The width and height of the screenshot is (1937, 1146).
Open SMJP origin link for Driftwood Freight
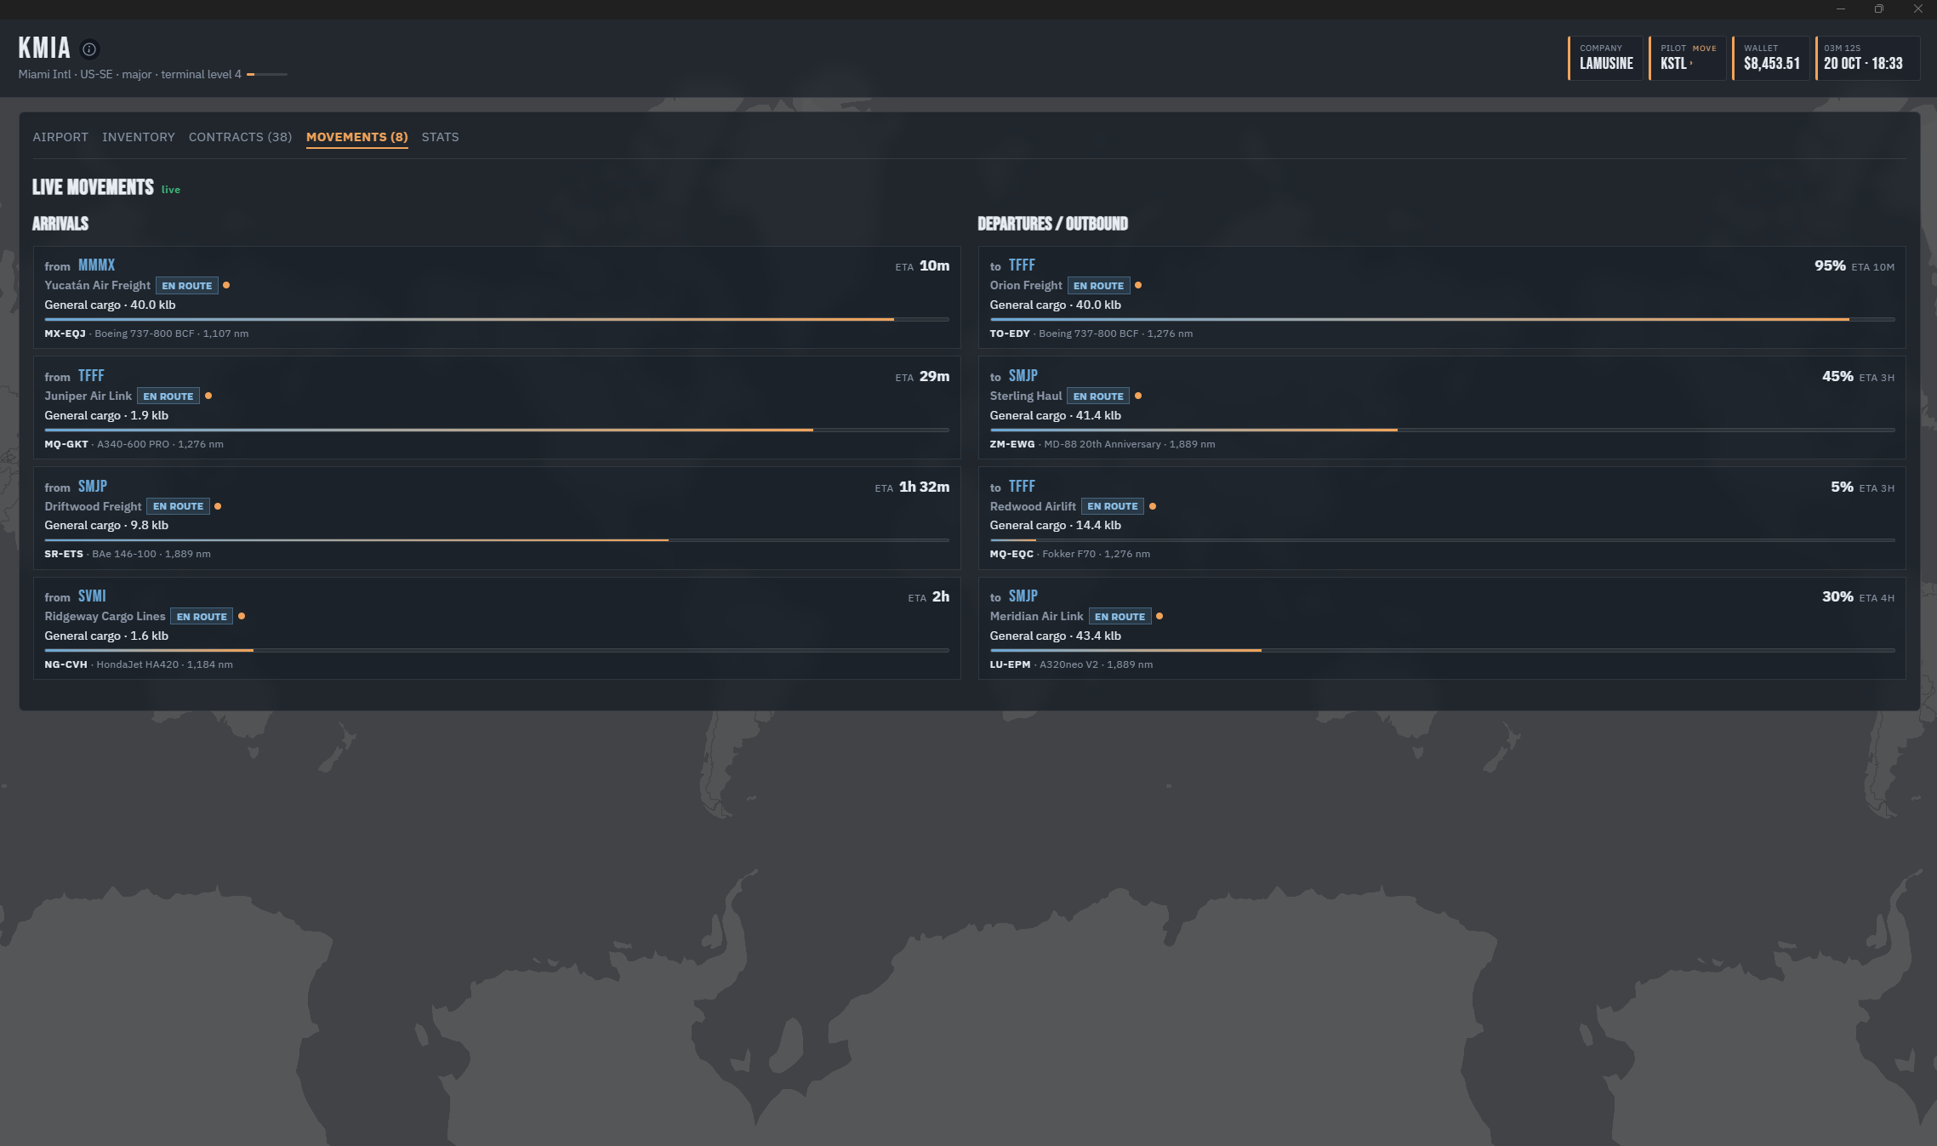point(93,487)
